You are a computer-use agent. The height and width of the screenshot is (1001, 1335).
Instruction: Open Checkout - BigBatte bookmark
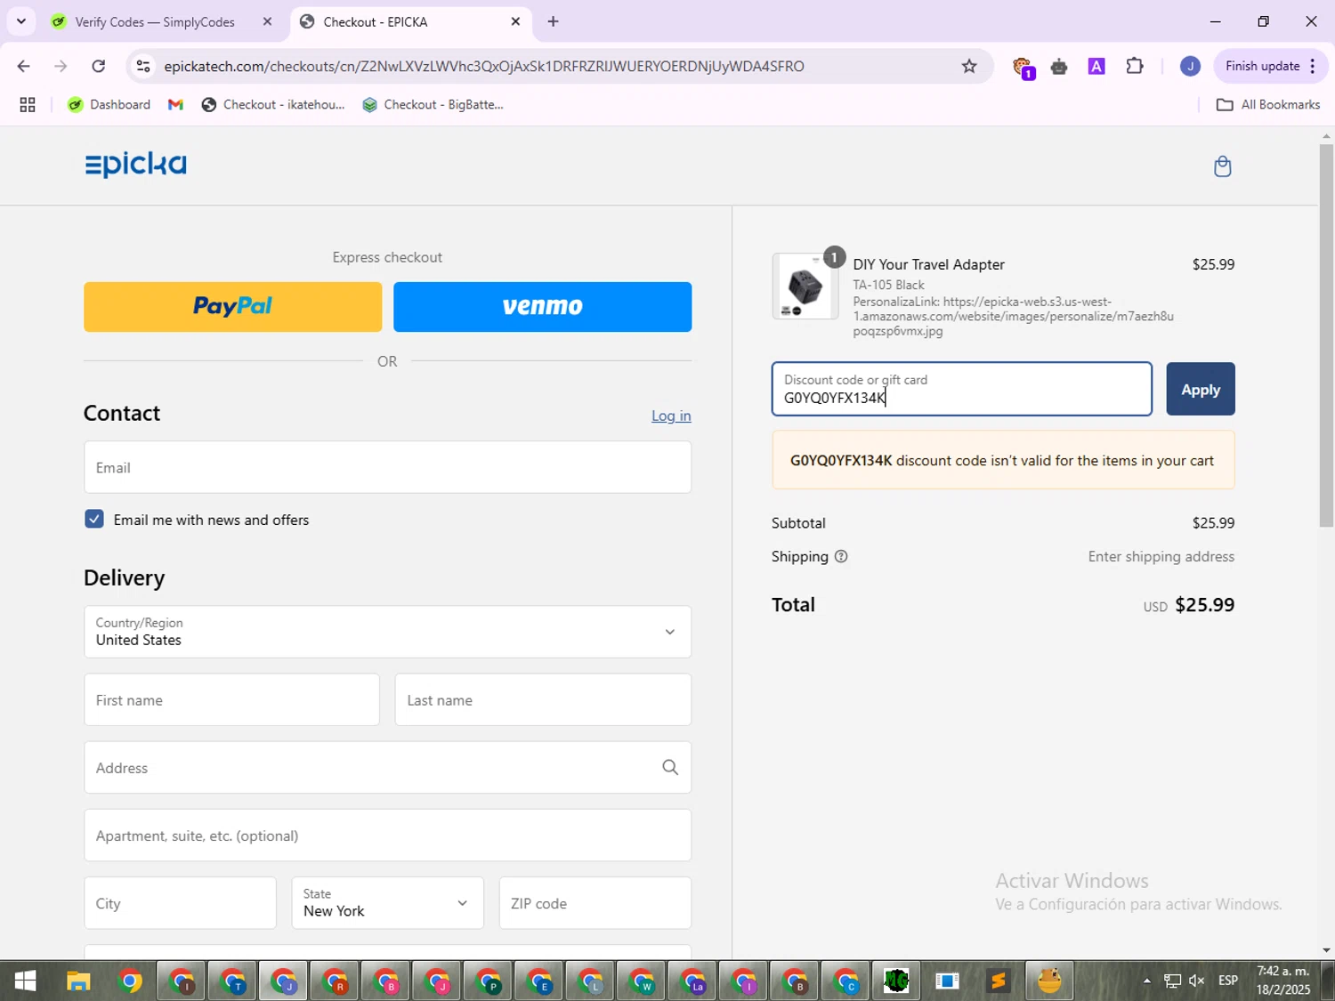coord(433,105)
